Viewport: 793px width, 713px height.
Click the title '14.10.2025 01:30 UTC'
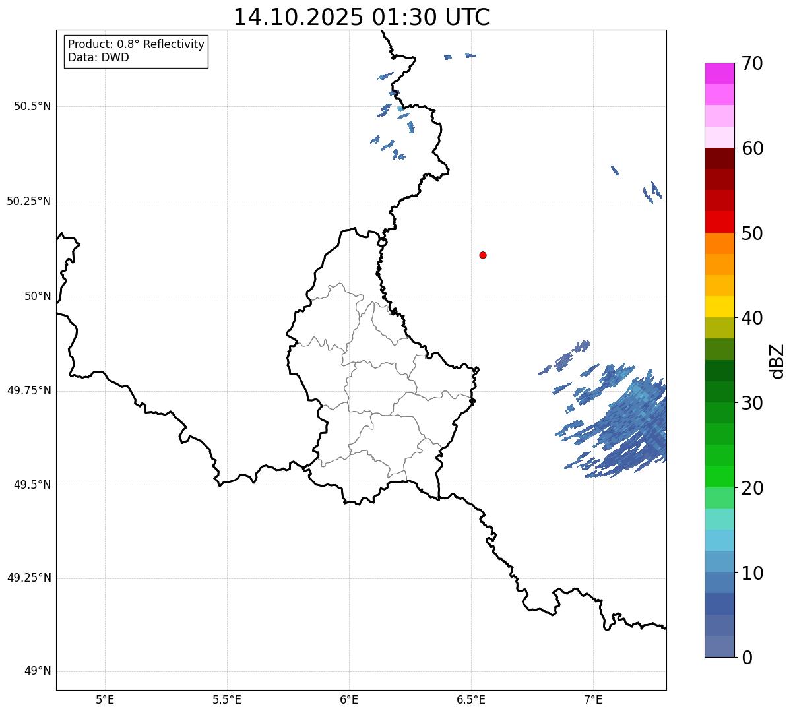click(x=362, y=17)
